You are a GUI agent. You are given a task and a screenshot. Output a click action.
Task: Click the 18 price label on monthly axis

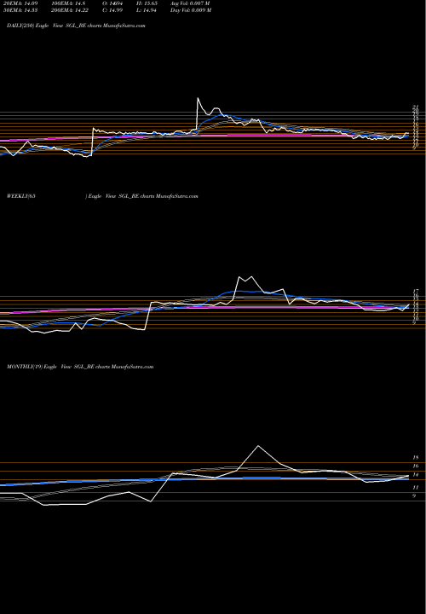pos(416,457)
